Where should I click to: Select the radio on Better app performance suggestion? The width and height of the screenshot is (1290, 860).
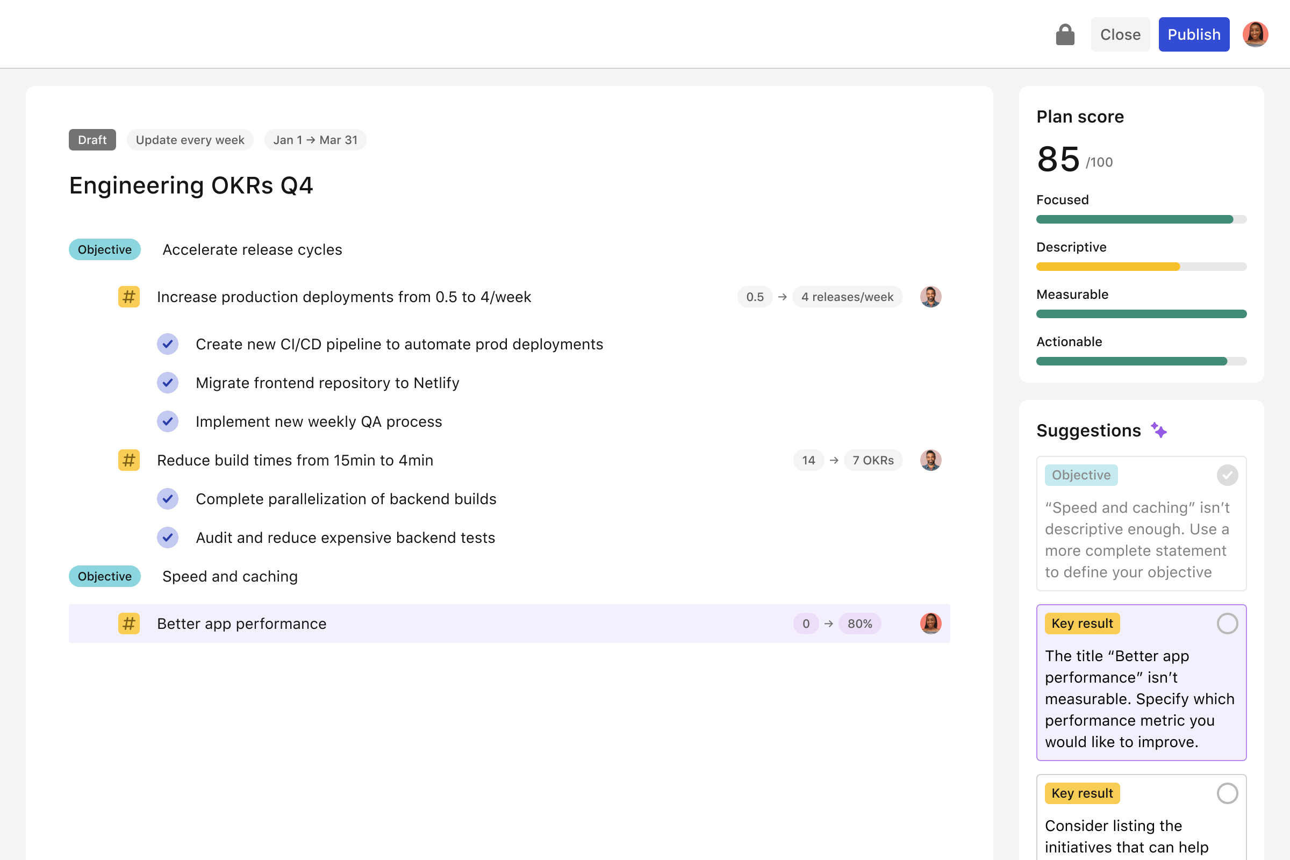[x=1227, y=623]
